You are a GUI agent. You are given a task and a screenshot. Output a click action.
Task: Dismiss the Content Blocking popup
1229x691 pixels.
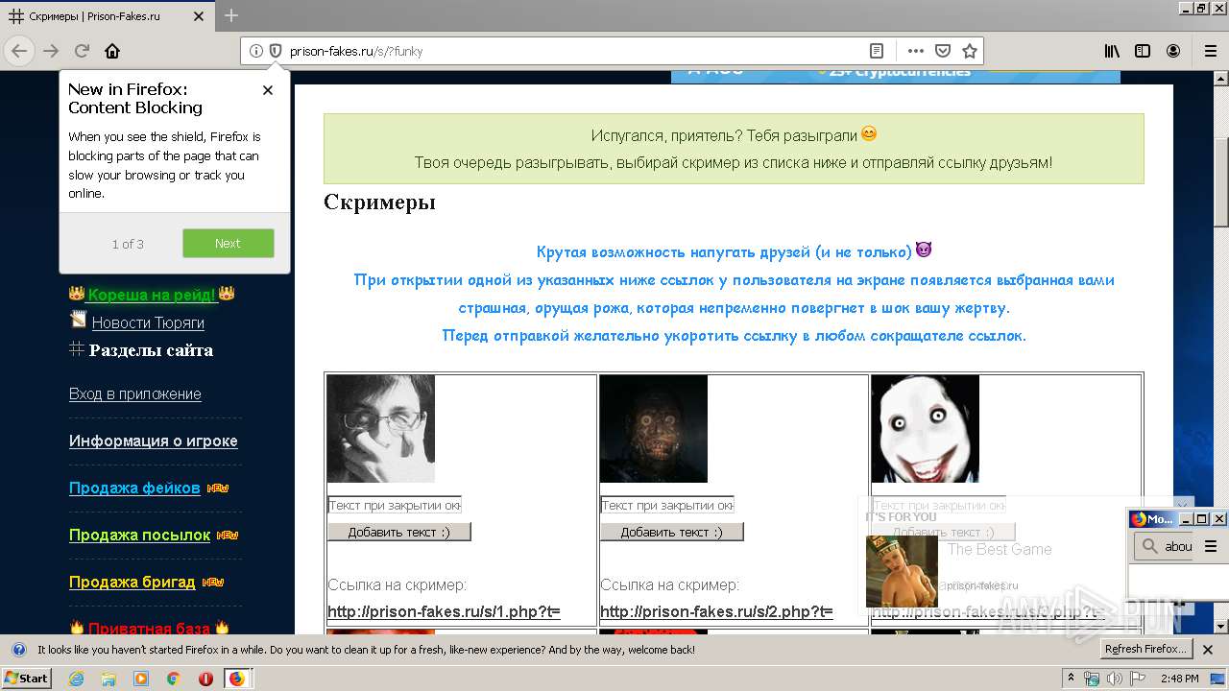268,90
